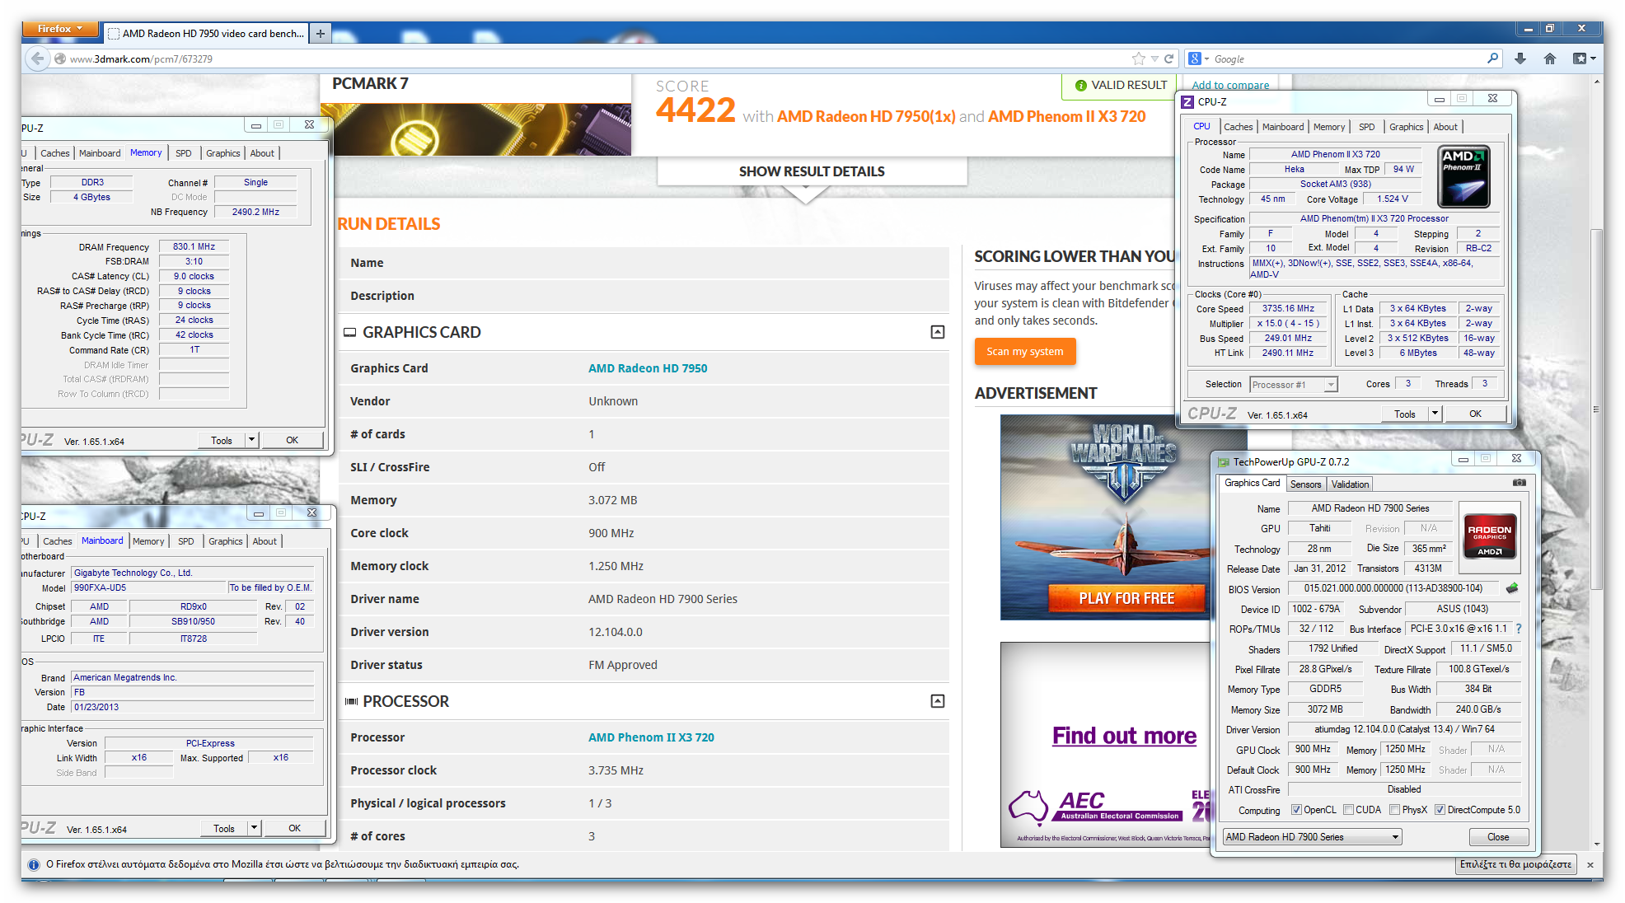Reload the page with the refresh icon

(x=1168, y=58)
